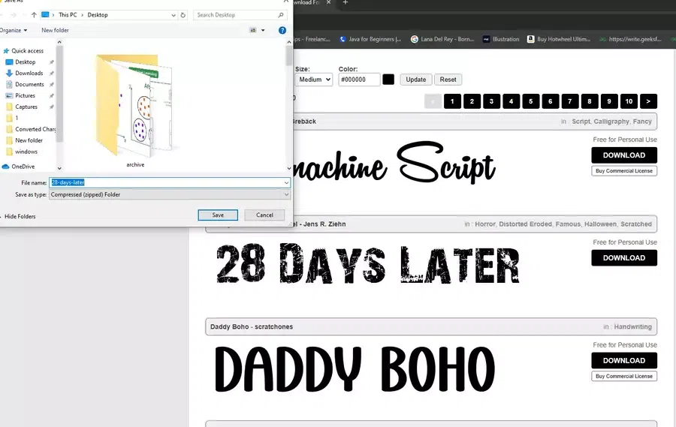Open the Size Medium dropdown on webpage
676x427 pixels.
pos(313,80)
